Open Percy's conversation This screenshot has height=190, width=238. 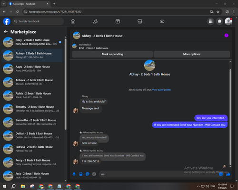(32, 162)
